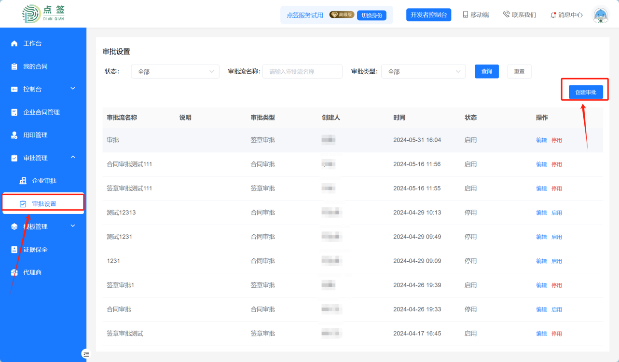This screenshot has height=362, width=619.
Task: Click 编辑 for 签章审批测试111 row
Action: [x=541, y=188]
